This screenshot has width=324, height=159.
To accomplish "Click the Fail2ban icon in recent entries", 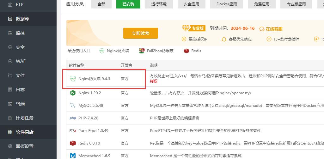I will pos(142,51).
